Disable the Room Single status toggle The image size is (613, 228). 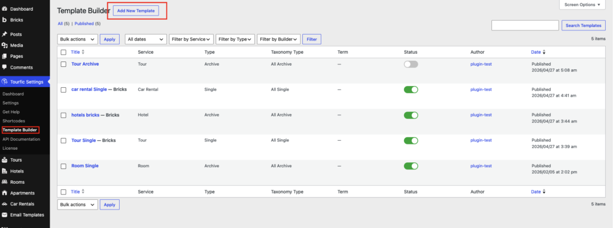[411, 166]
